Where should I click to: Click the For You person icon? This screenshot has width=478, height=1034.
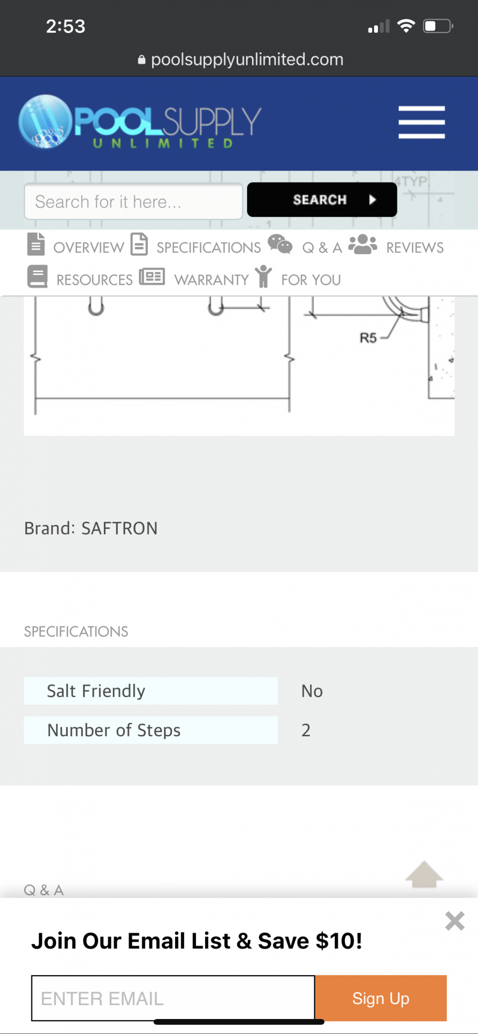pos(264,276)
